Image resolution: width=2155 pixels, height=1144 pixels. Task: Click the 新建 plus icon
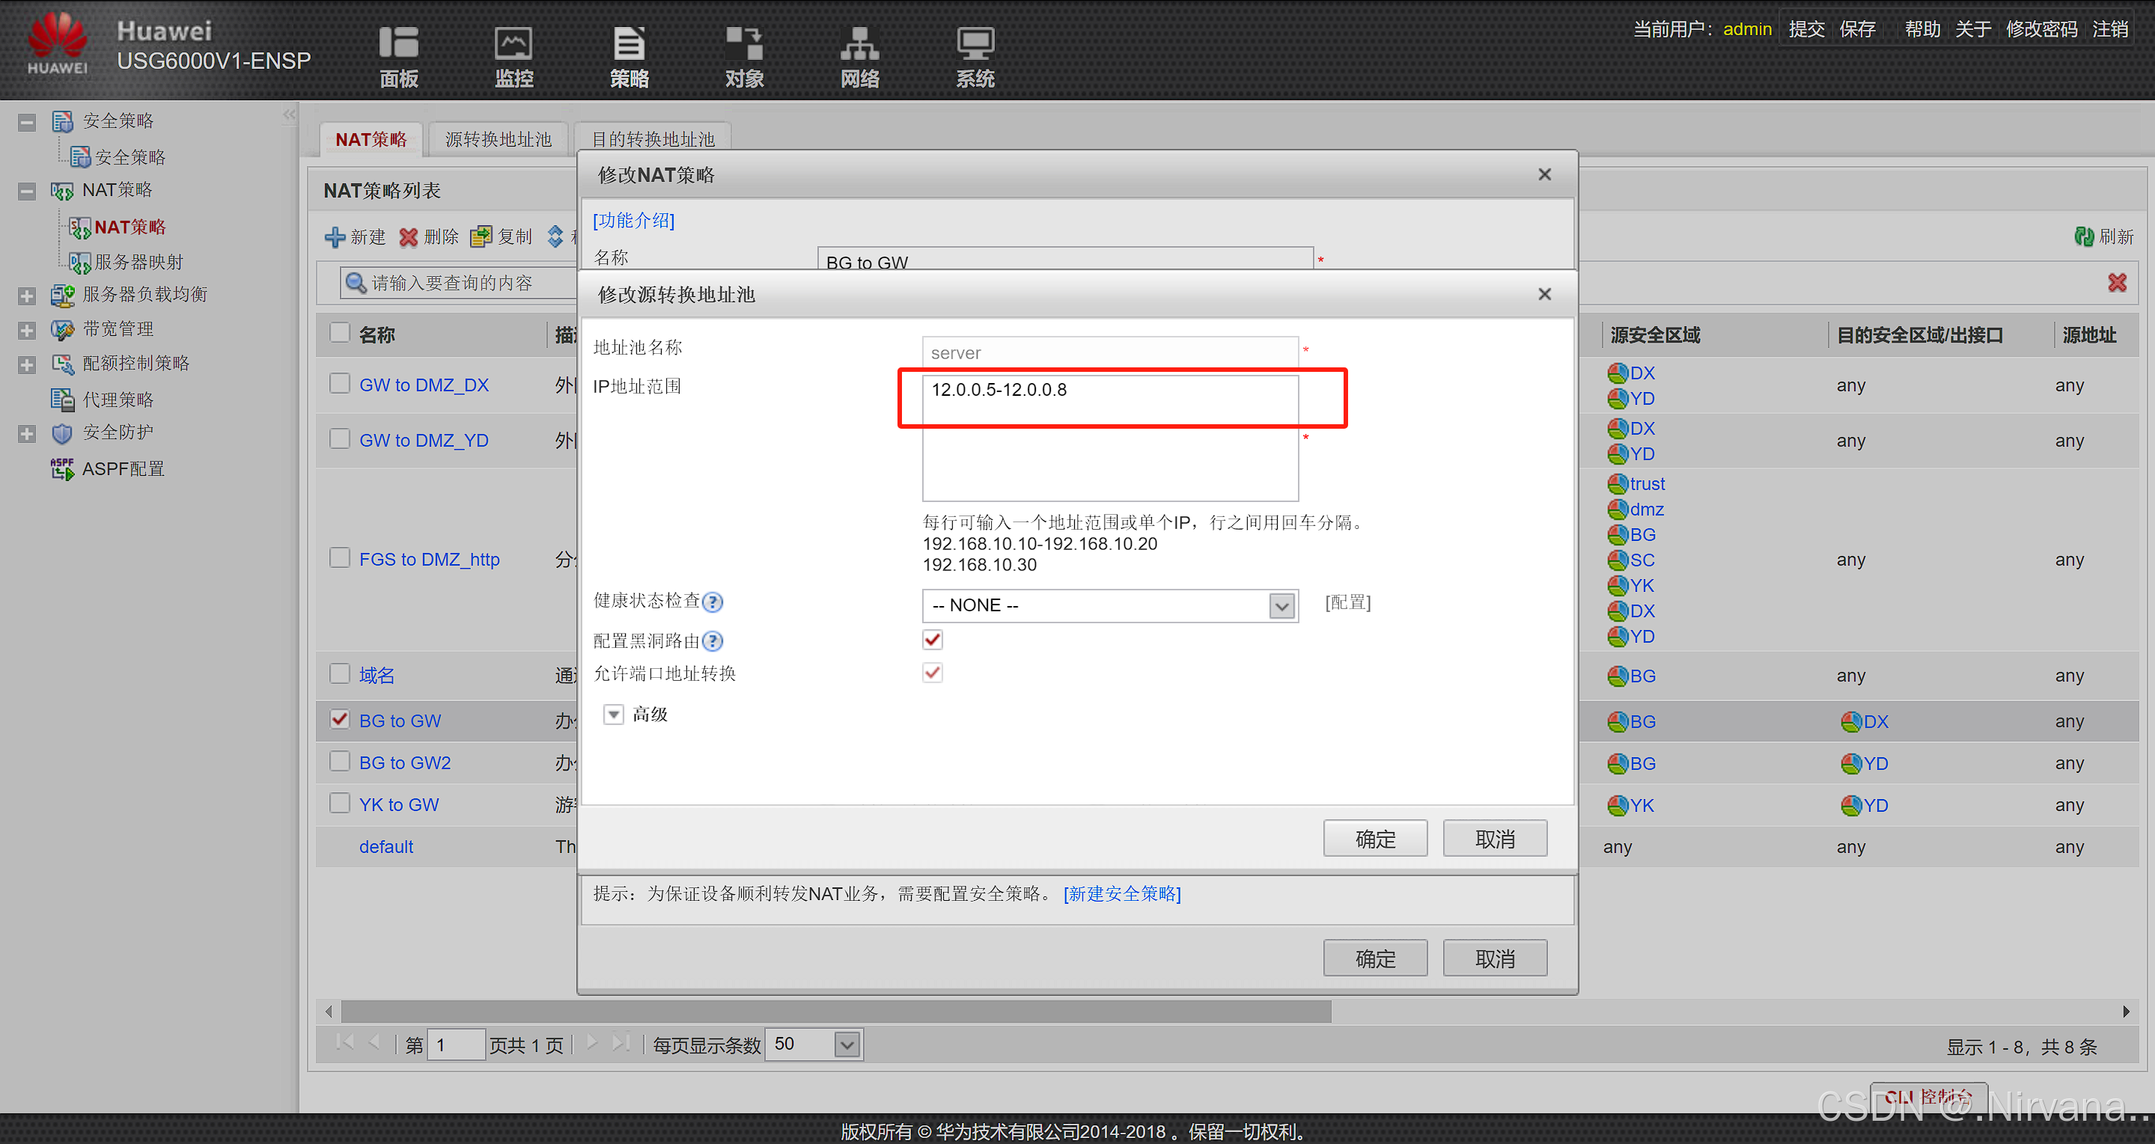click(335, 236)
